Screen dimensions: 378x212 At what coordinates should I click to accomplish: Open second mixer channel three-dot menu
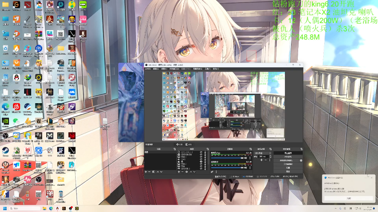click(x=250, y=168)
